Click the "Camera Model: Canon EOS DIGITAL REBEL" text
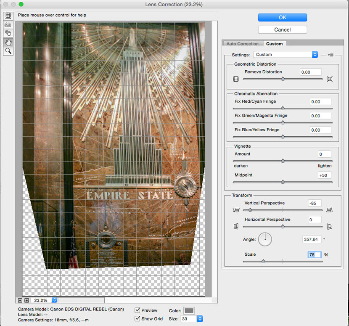The width and height of the screenshot is (349, 326). click(71, 309)
